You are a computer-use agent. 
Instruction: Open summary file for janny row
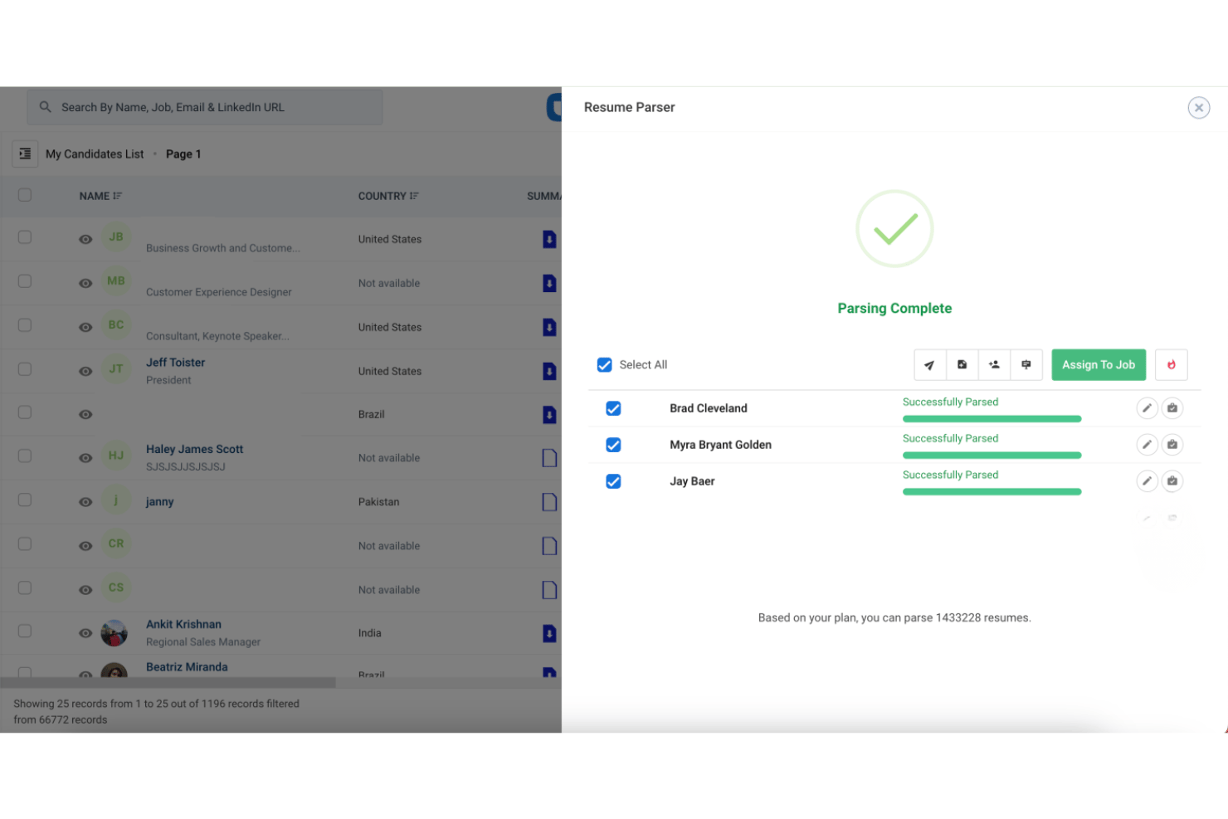(x=549, y=502)
